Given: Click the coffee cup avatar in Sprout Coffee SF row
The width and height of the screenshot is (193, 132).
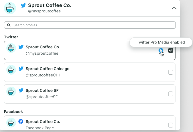Looking at the screenshot, I should (11, 92).
